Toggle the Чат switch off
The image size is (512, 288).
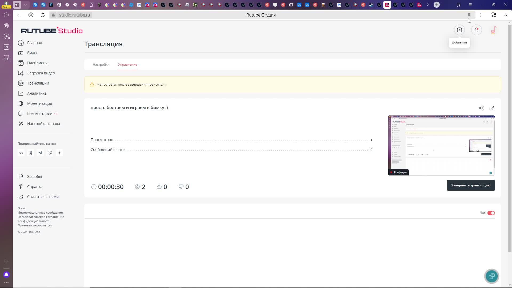point(491,213)
